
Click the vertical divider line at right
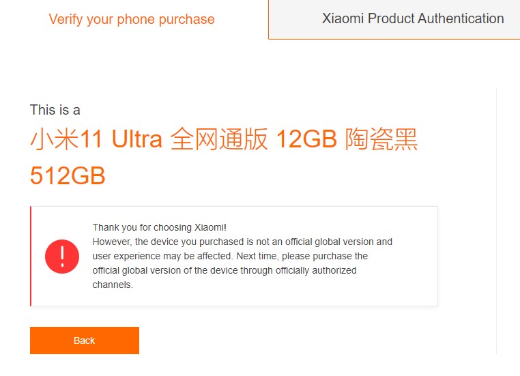(x=496, y=220)
